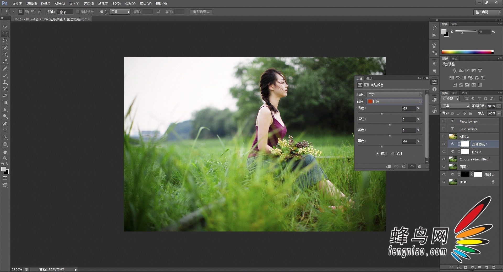Select the Eyedropper tool
This screenshot has width=503, height=272.
[5, 61]
